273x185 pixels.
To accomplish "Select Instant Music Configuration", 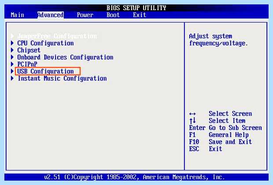I will tap(63, 78).
